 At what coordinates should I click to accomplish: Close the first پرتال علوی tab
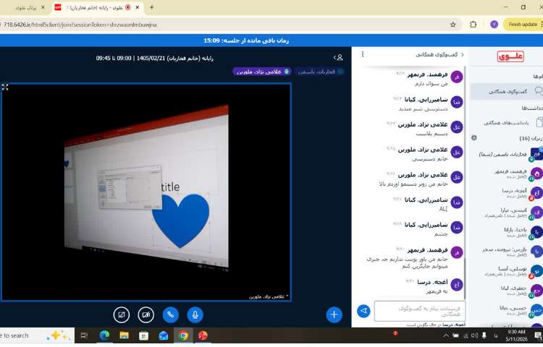tap(43, 7)
